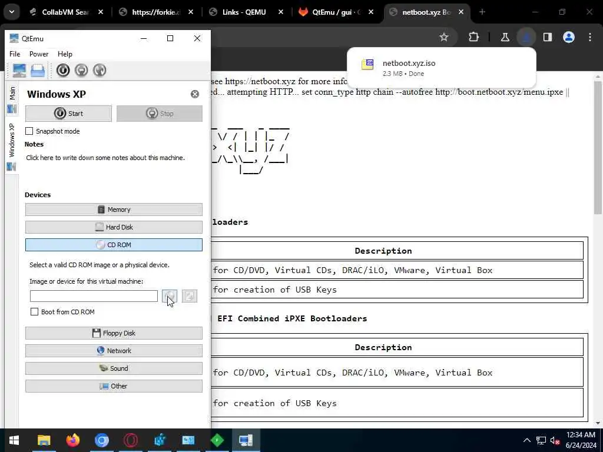
Task: Toggle Chrome side panel icon
Action: pyautogui.click(x=548, y=37)
